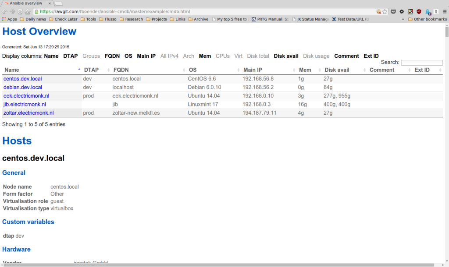449x267 pixels.
Task: Bookmark this page with star icon
Action: tap(385, 12)
